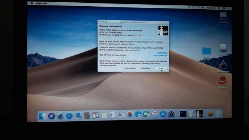Open Terminal icon in dock
The height and width of the screenshot is (140, 249).
point(183,114)
